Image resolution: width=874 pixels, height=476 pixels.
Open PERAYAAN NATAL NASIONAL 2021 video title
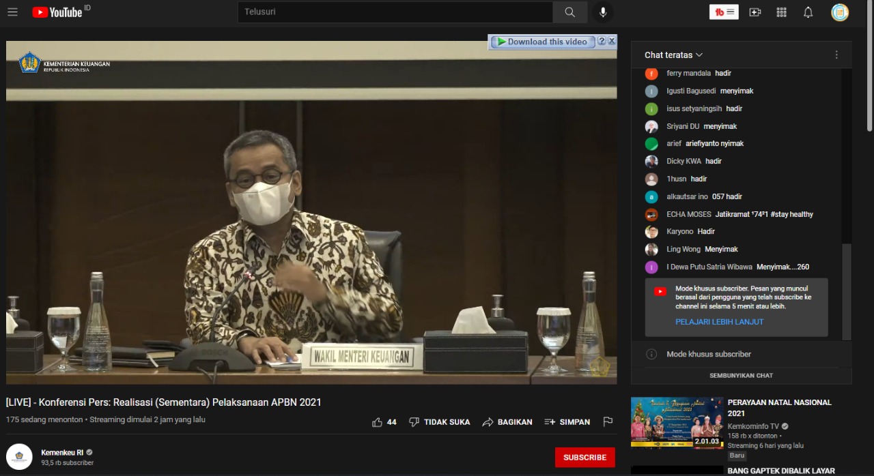(780, 408)
